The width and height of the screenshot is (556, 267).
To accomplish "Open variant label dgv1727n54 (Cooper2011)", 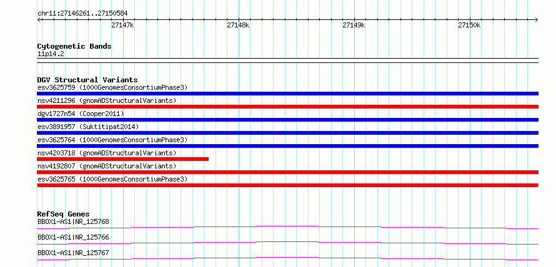I will tap(81, 114).
